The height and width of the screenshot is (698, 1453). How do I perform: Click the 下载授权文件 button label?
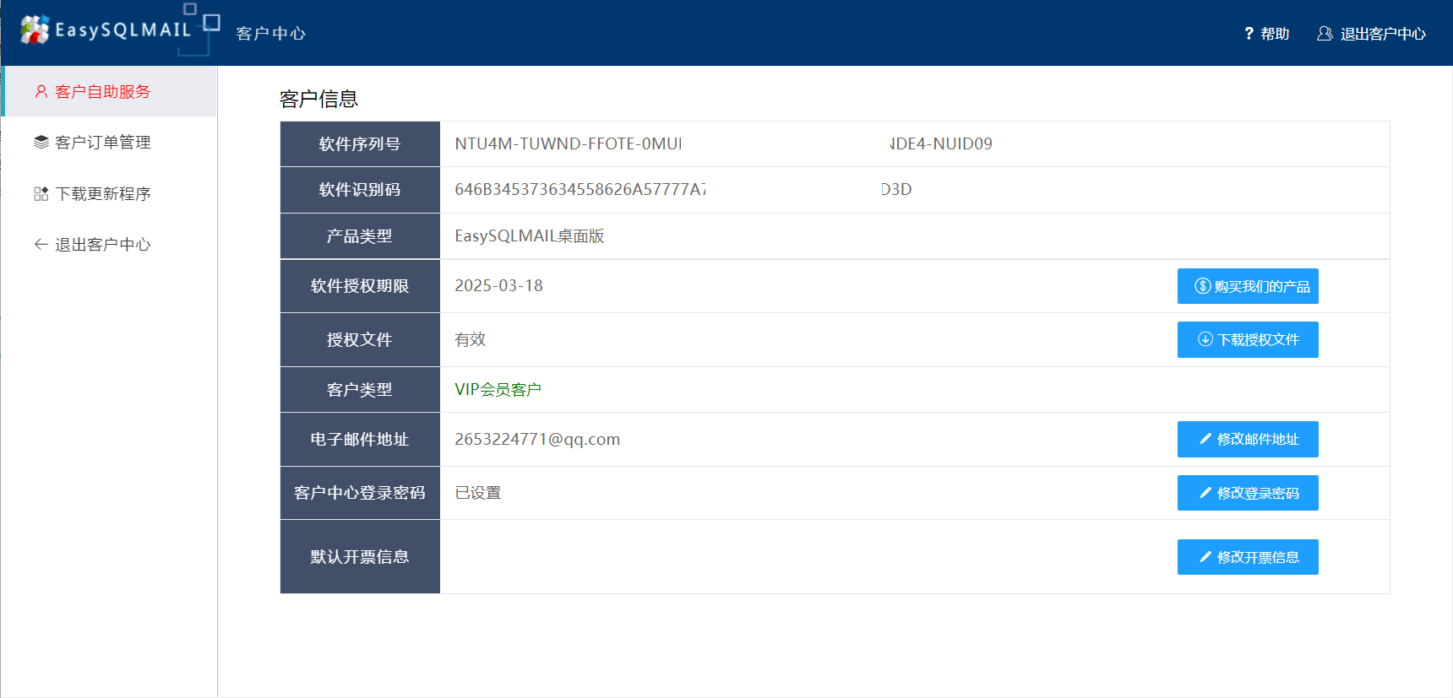click(x=1258, y=339)
